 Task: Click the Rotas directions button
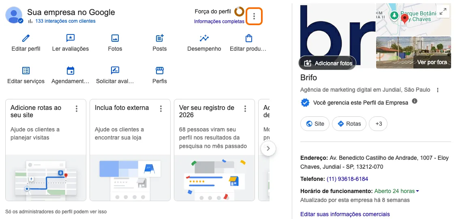pos(349,124)
